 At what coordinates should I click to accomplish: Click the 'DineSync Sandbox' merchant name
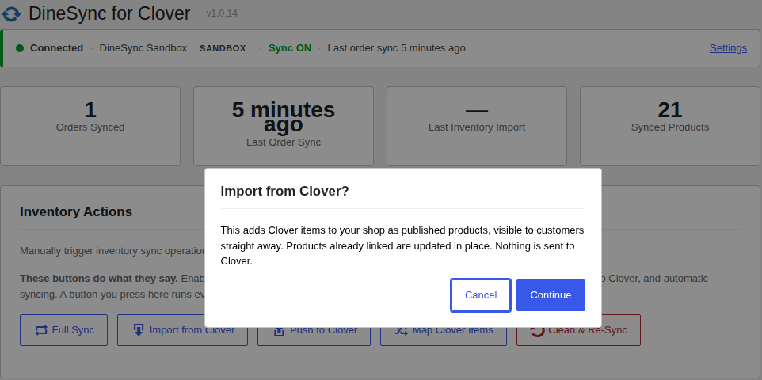[143, 48]
